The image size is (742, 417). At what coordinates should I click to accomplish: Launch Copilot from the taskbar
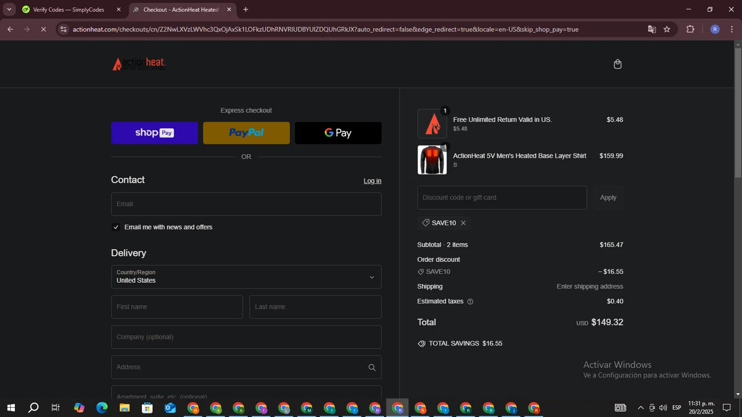pos(79,408)
